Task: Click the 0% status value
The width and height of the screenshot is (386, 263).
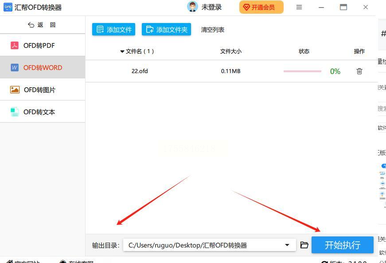Action: click(x=335, y=71)
